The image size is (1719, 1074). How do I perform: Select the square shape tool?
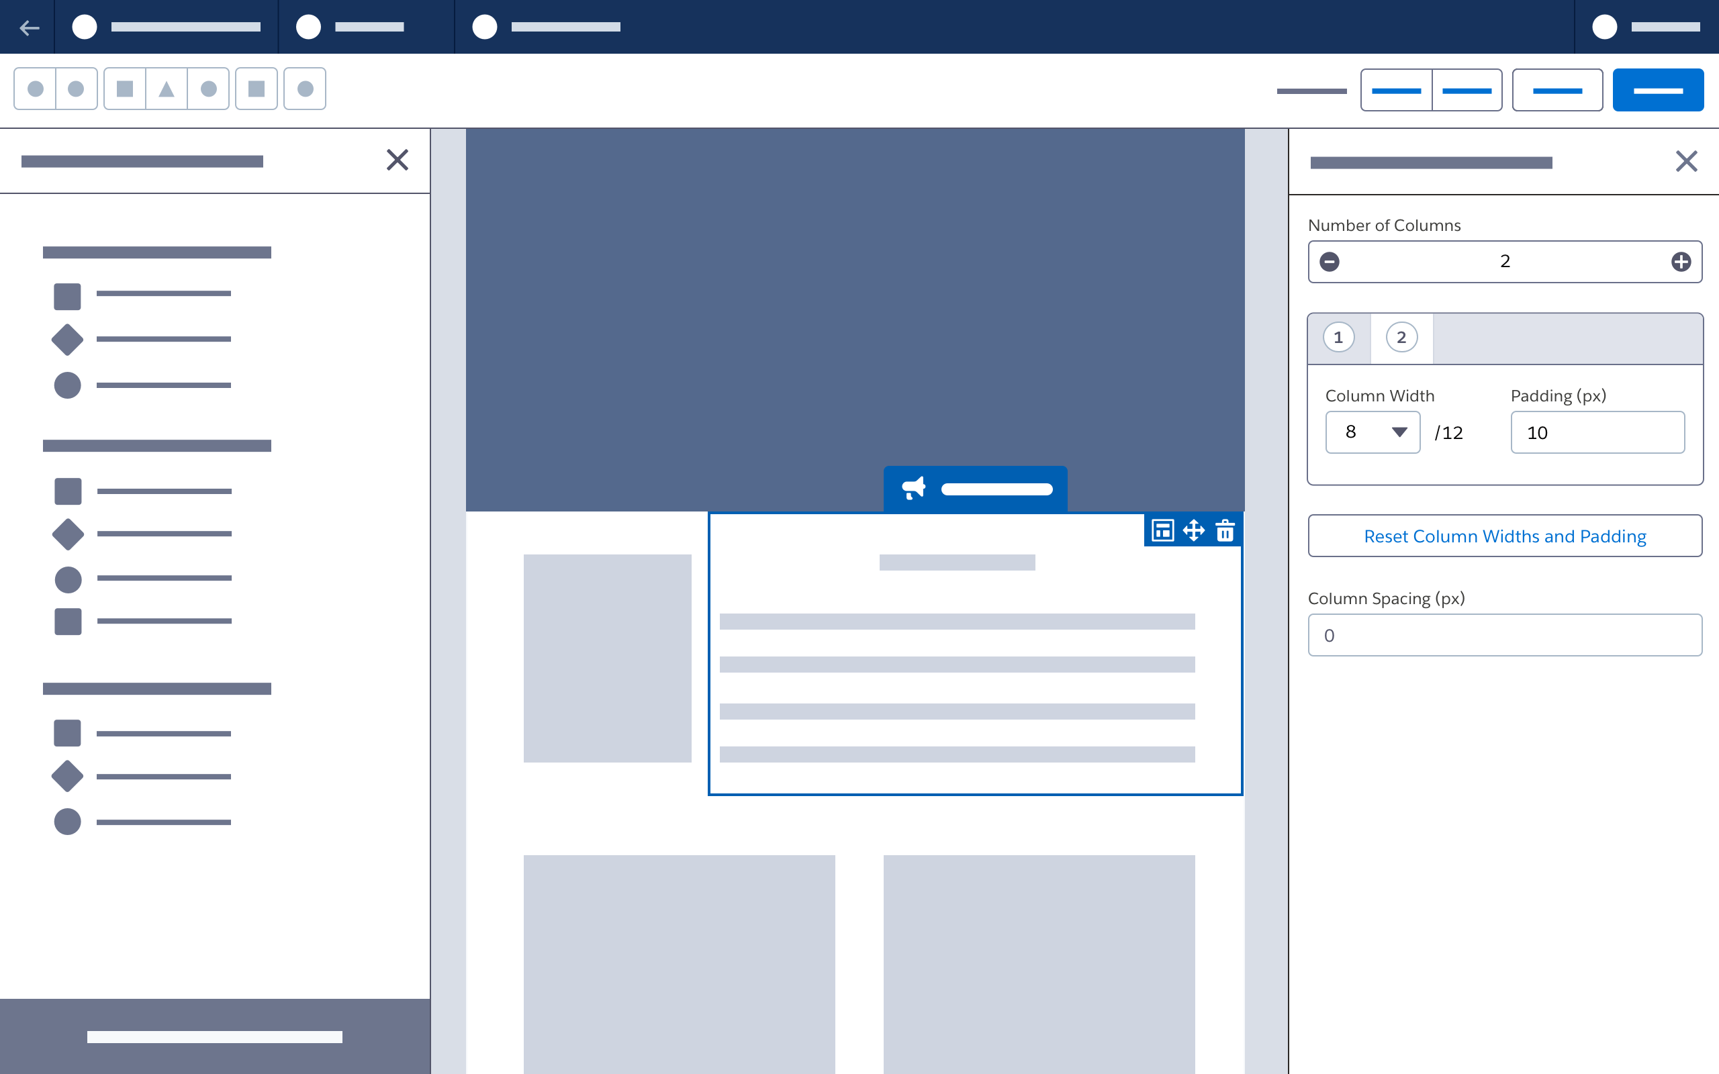[x=126, y=88]
